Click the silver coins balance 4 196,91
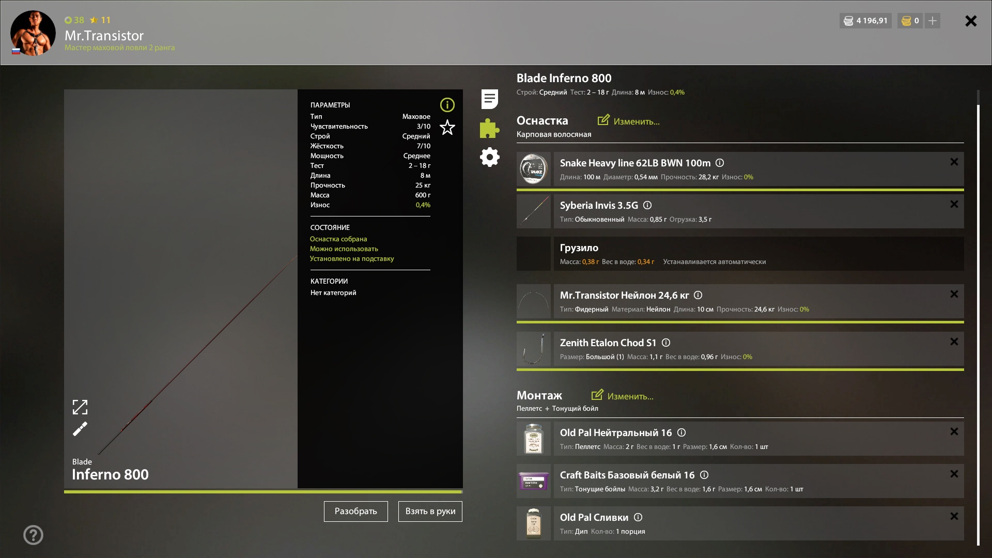The height and width of the screenshot is (558, 992). pyautogui.click(x=865, y=21)
